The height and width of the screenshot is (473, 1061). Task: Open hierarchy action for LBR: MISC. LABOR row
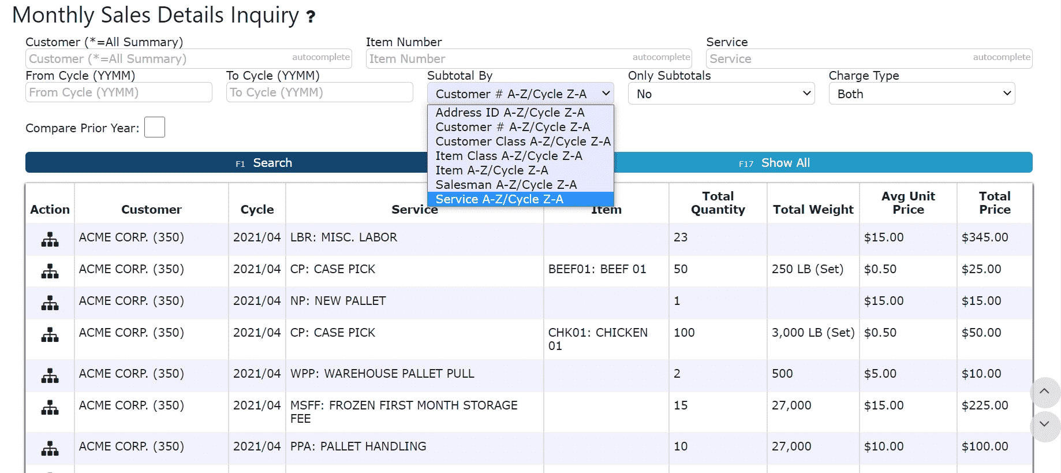[50, 239]
